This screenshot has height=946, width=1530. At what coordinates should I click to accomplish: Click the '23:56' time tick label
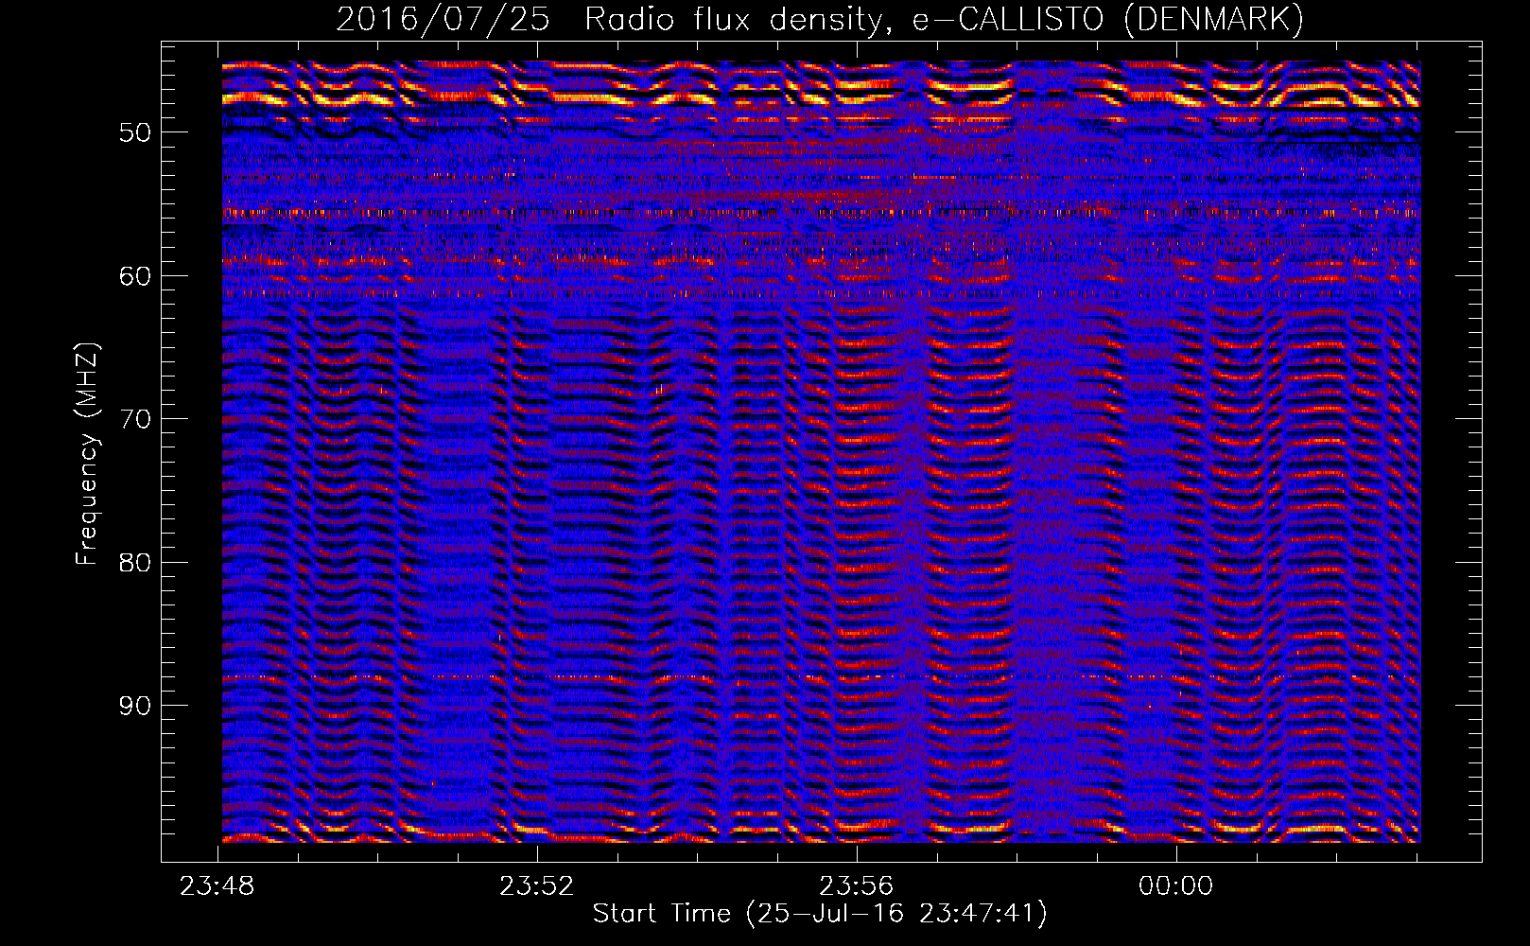[x=857, y=886]
